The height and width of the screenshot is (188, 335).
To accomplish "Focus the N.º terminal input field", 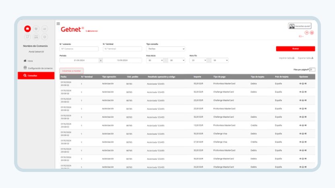I will 122,49.
